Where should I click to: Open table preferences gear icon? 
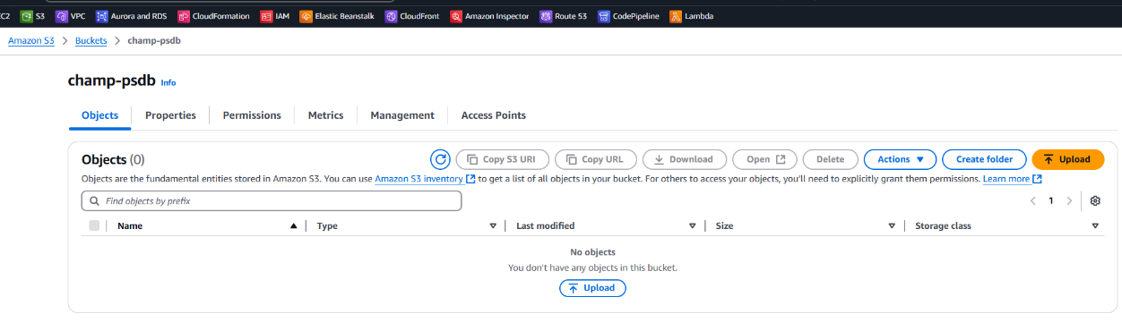[1095, 201]
